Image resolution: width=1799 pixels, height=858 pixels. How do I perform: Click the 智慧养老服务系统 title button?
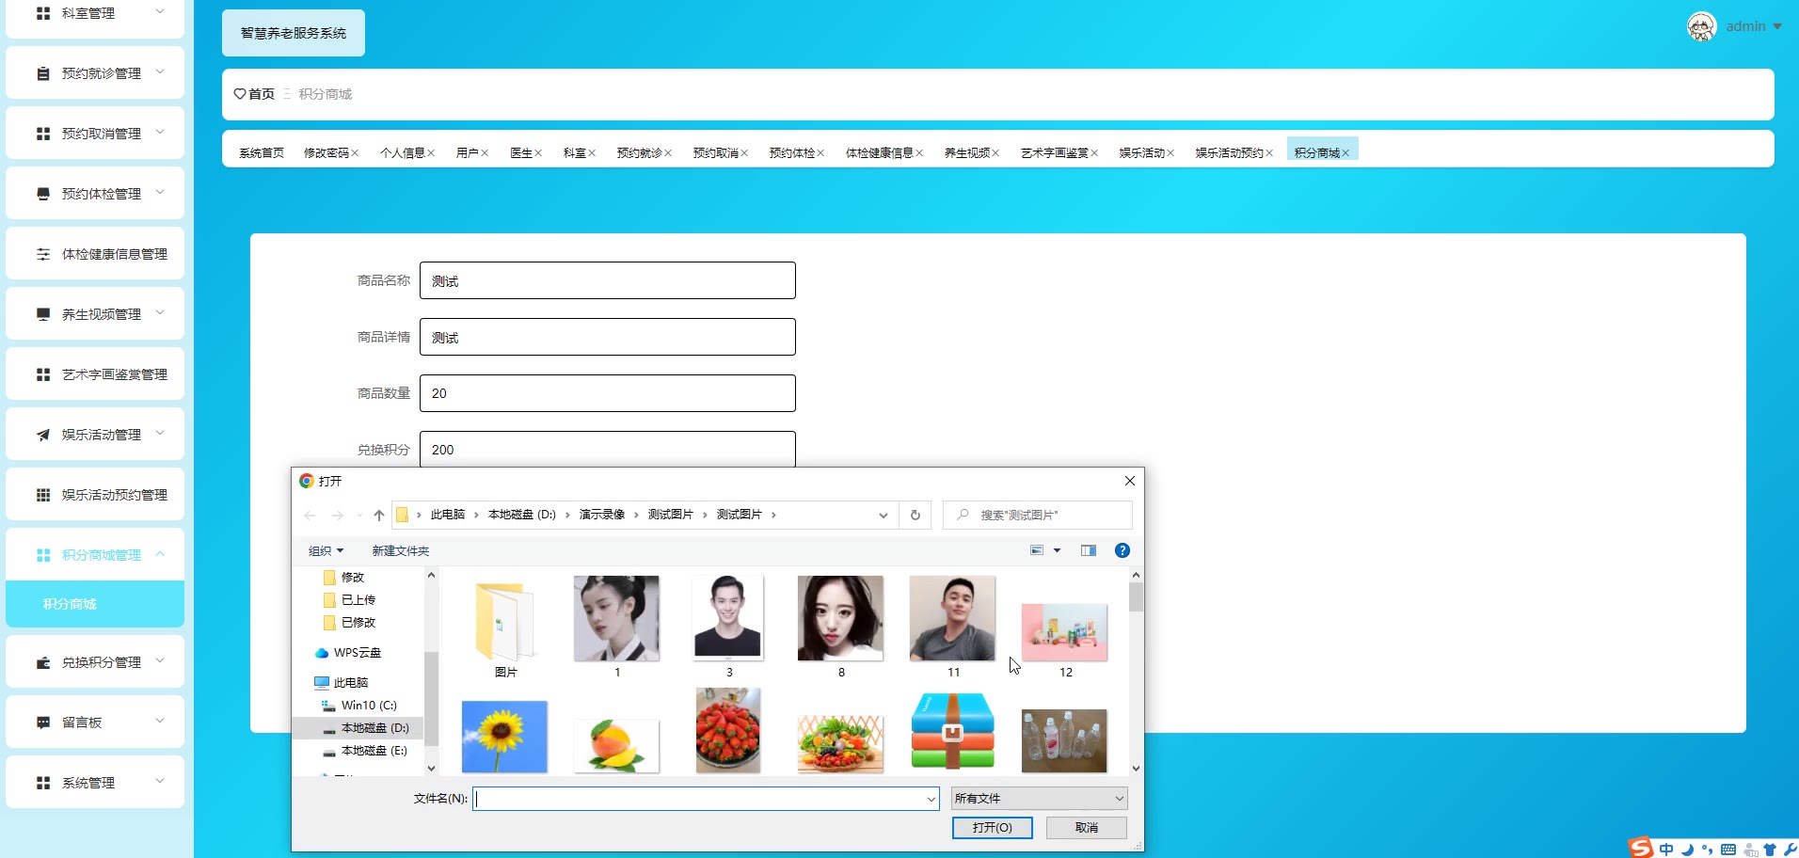pyautogui.click(x=294, y=33)
